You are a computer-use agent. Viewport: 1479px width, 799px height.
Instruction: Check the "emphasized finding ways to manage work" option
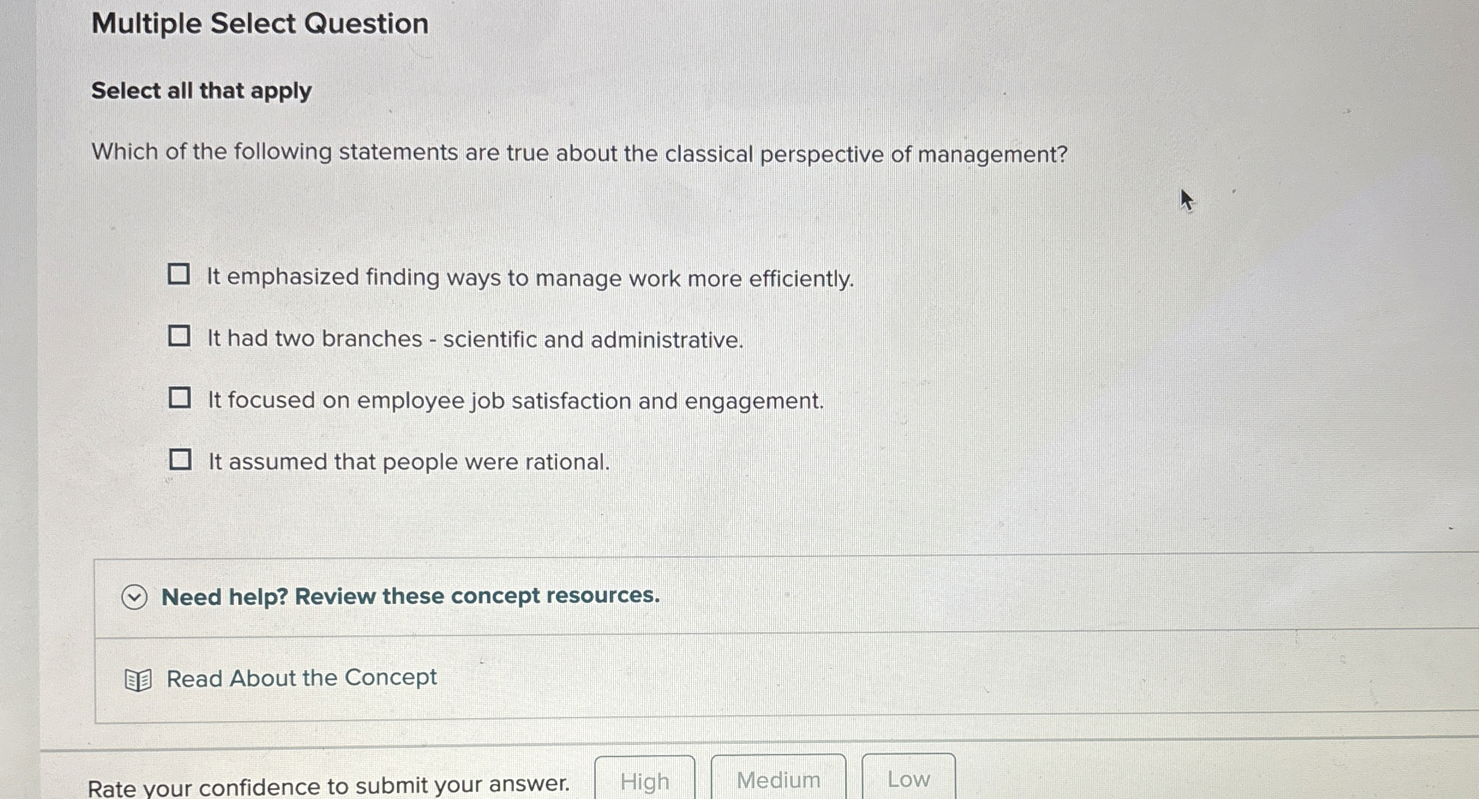tap(179, 275)
